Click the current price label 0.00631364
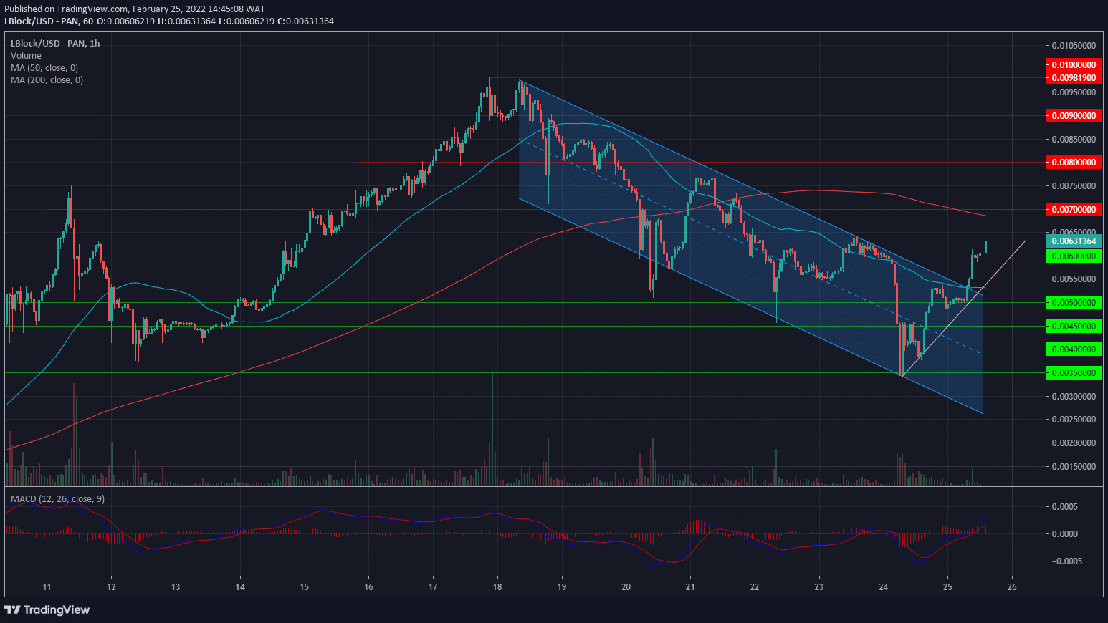This screenshot has height=623, width=1108. (1073, 241)
